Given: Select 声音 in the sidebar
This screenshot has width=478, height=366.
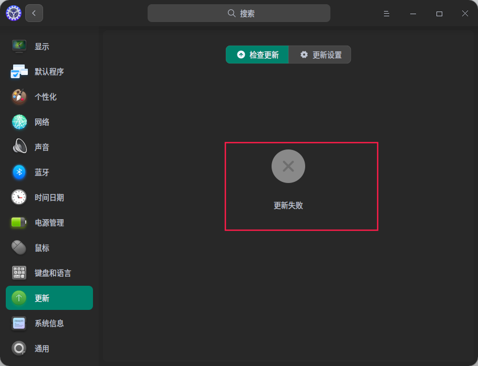Looking at the screenshot, I should [49, 147].
